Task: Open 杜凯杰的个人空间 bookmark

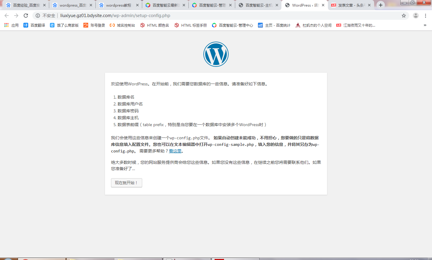Action: [313, 25]
